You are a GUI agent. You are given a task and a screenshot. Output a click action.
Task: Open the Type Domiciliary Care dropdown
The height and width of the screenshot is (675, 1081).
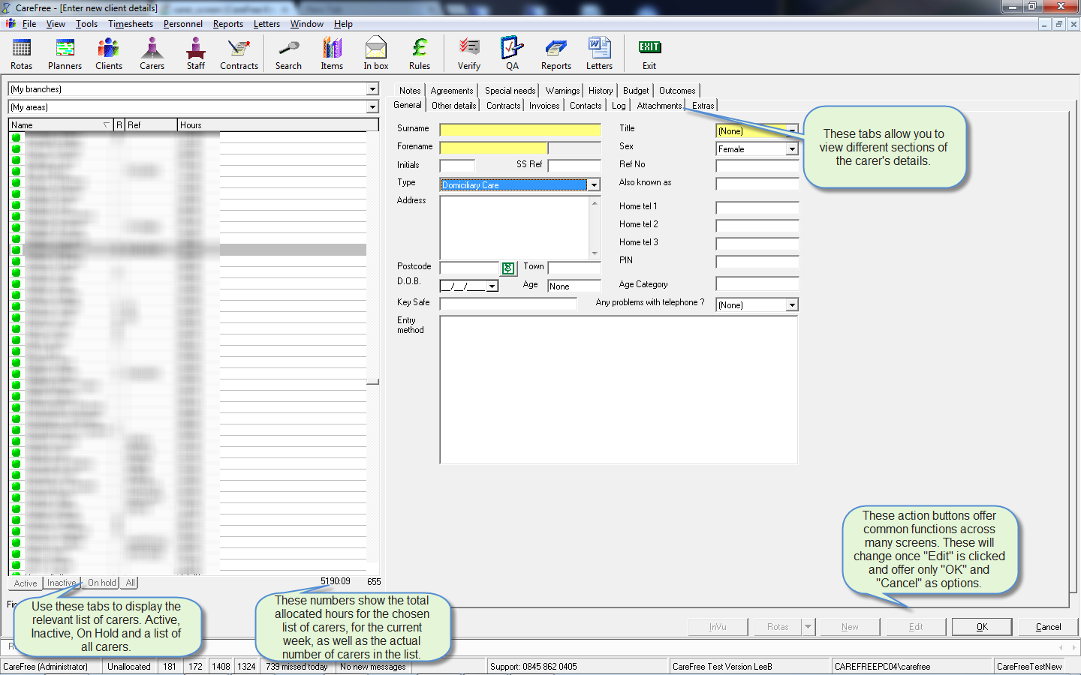(x=594, y=185)
